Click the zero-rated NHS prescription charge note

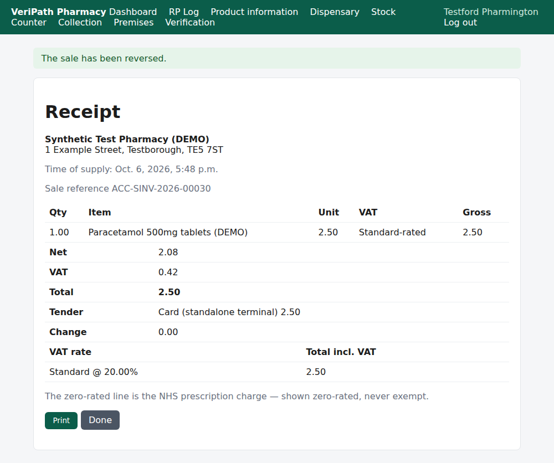click(x=237, y=396)
